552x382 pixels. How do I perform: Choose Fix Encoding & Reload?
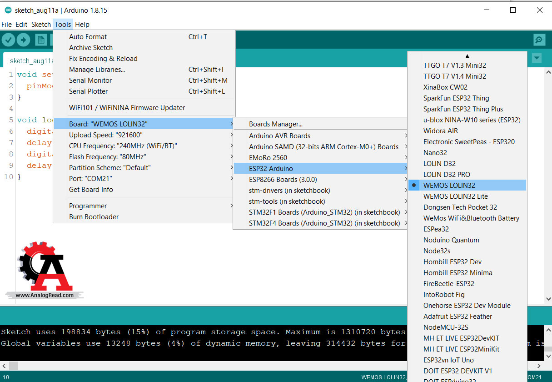144,59
